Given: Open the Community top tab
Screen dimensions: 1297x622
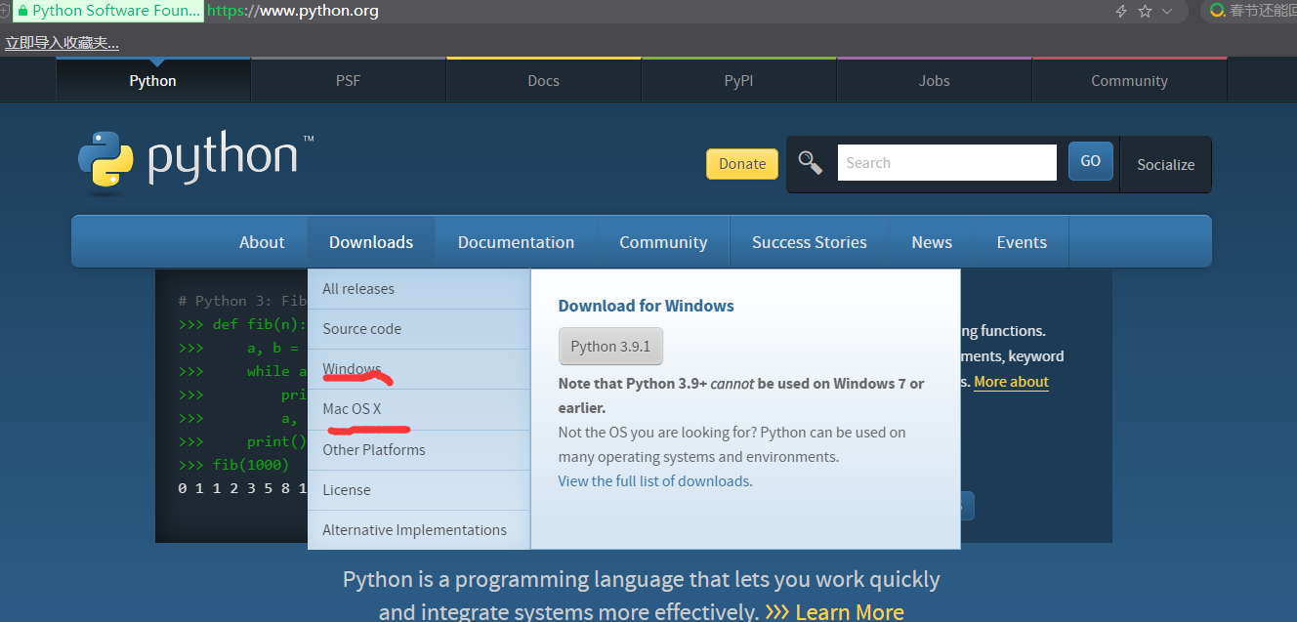Looking at the screenshot, I should tap(1130, 80).
